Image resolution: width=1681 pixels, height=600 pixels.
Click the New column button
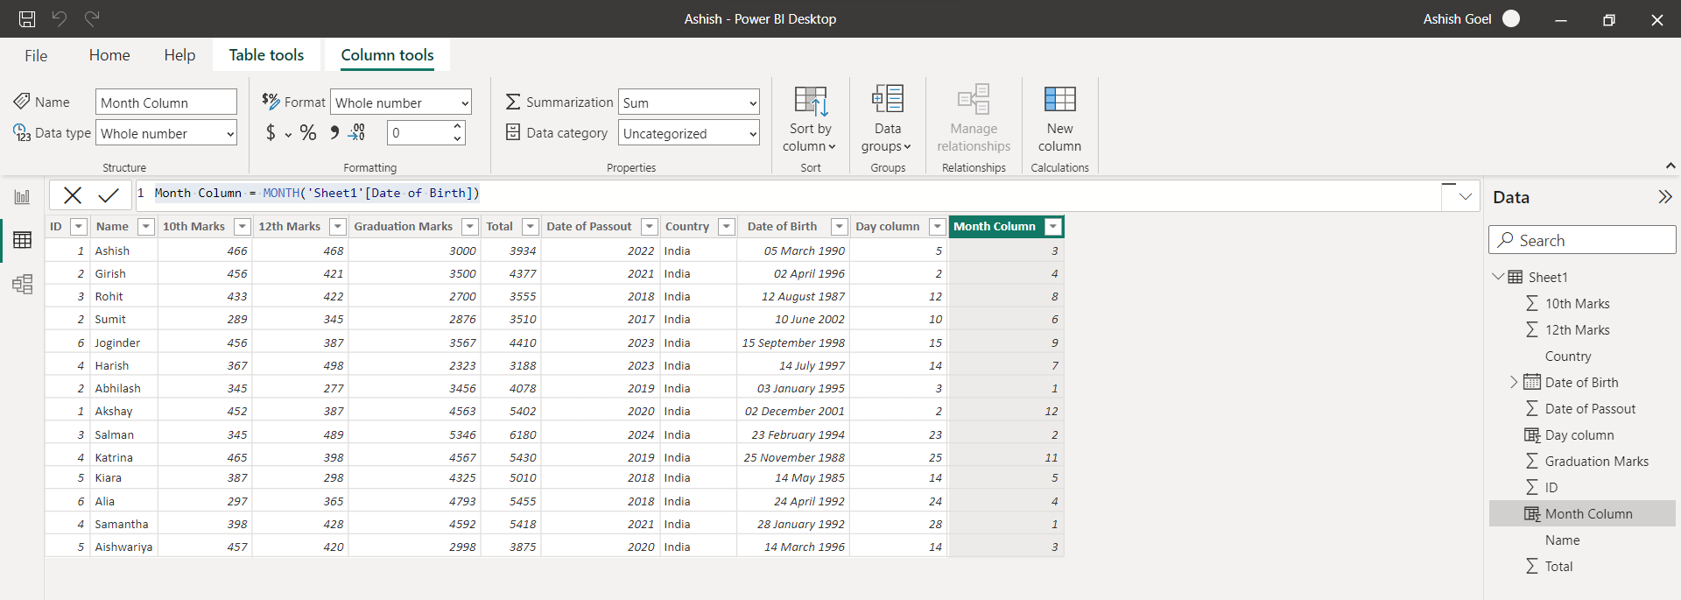[1059, 118]
